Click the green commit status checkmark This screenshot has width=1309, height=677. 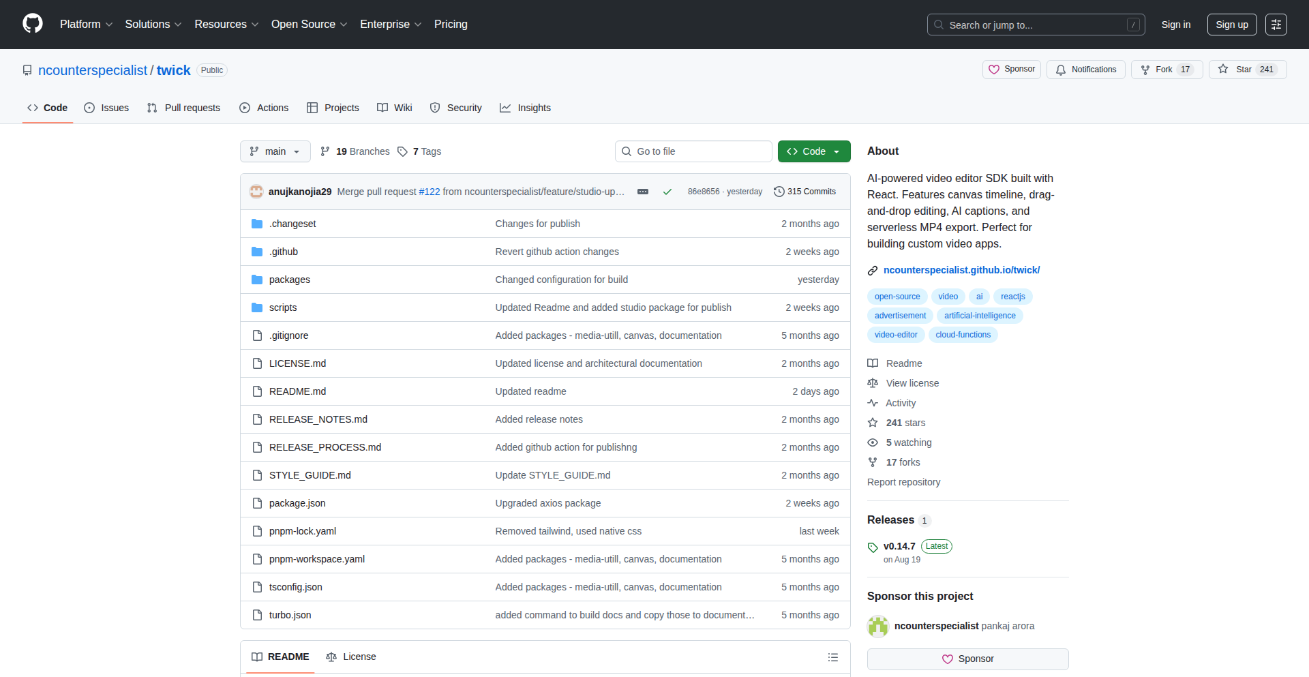tap(667, 192)
